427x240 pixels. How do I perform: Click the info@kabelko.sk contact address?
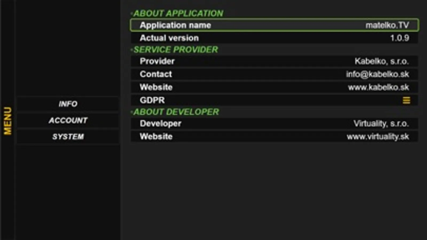(x=377, y=74)
